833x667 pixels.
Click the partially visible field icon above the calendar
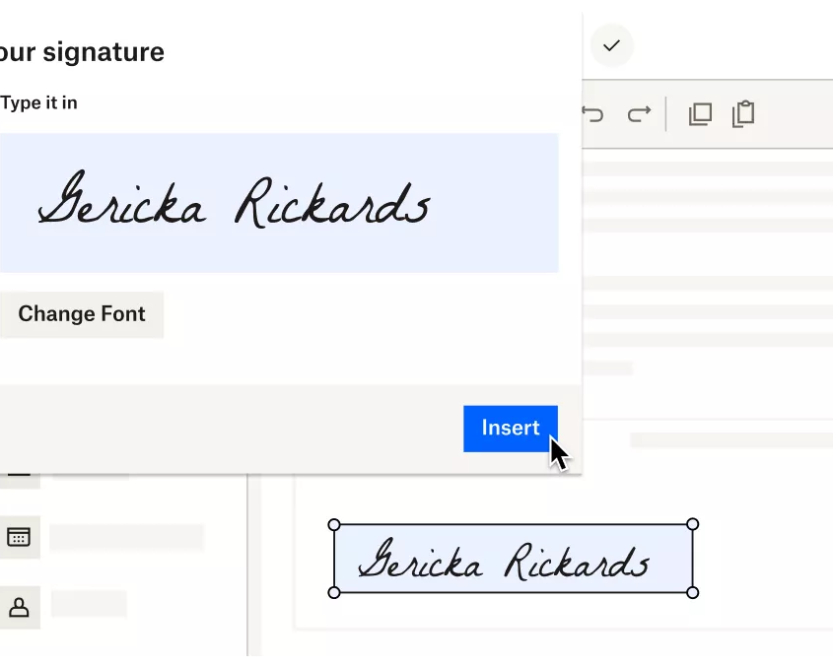[x=21, y=473]
